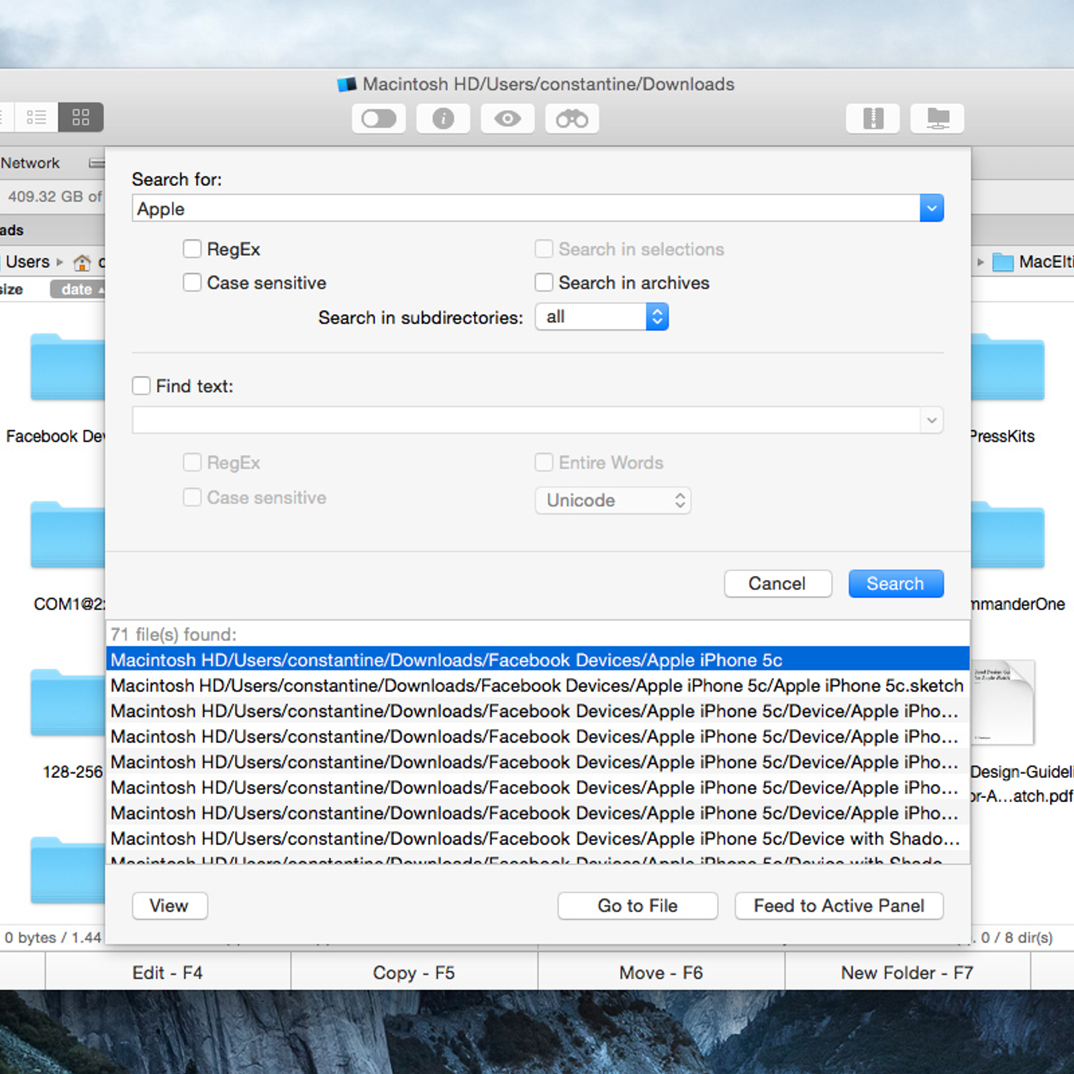Expand breadcrumb arrow after Users
Image resolution: width=1074 pixels, height=1074 pixels.
[x=60, y=262]
